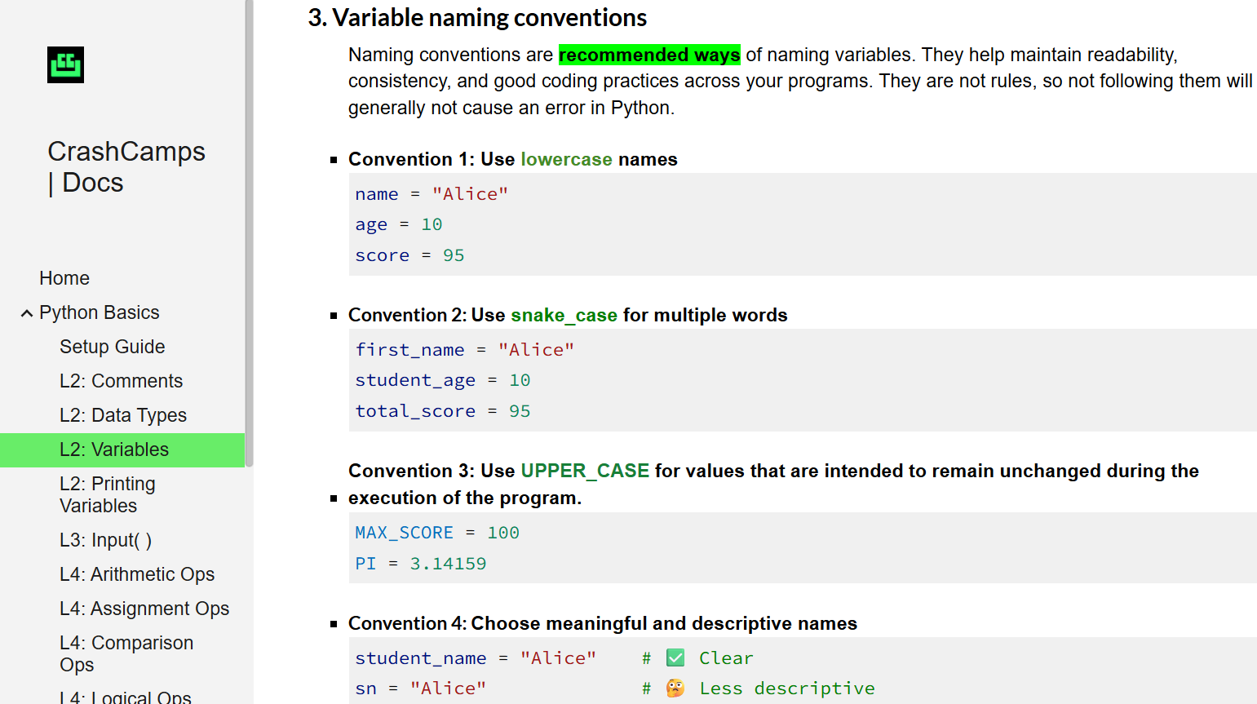Image resolution: width=1257 pixels, height=704 pixels.
Task: Click the CrashCamps green logo icon
Action: [65, 64]
